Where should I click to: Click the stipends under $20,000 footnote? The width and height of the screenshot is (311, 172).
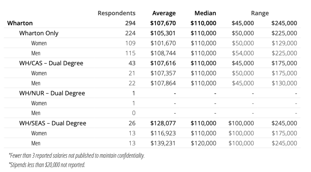point(47,165)
